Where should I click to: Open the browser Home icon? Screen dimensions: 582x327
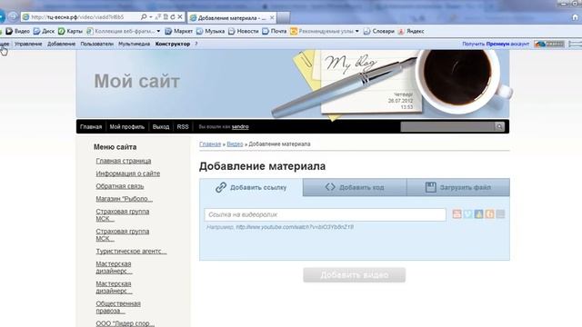(575, 17)
